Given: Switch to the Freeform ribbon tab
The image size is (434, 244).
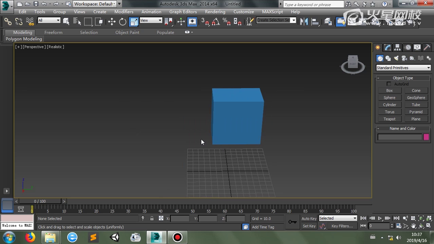Looking at the screenshot, I should click(54, 32).
